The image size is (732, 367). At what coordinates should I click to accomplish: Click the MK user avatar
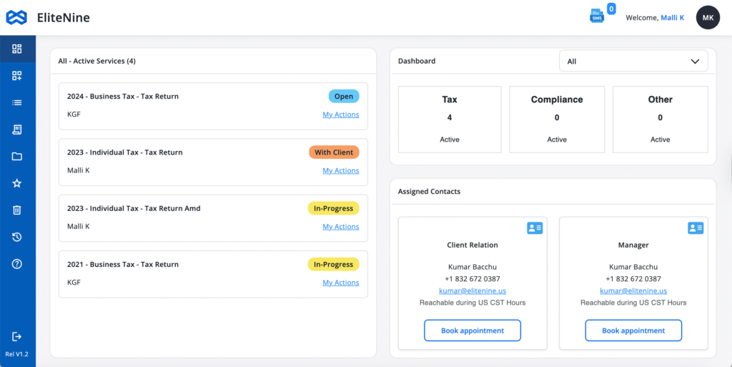click(707, 17)
